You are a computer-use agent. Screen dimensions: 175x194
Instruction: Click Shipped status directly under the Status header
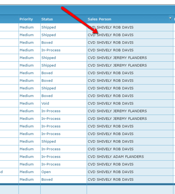tap(64, 27)
